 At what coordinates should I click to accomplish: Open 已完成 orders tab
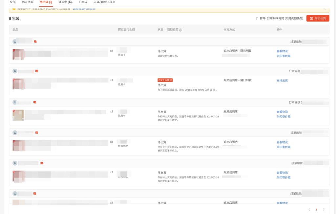pyautogui.click(x=83, y=2)
